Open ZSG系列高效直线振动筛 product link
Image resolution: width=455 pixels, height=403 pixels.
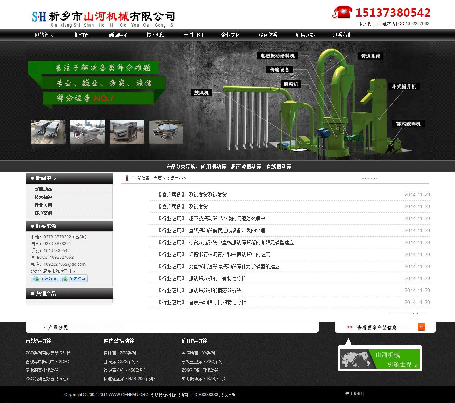click(x=48, y=379)
